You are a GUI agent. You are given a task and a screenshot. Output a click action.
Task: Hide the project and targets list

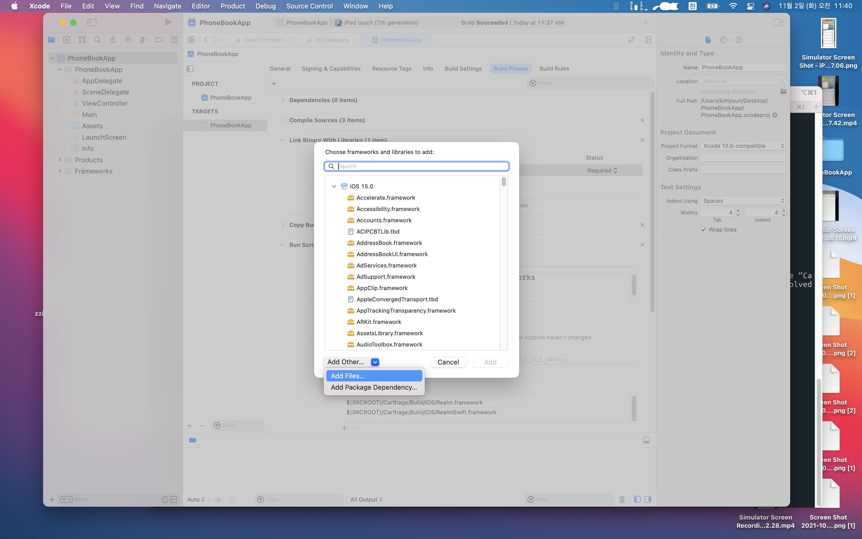(x=190, y=69)
